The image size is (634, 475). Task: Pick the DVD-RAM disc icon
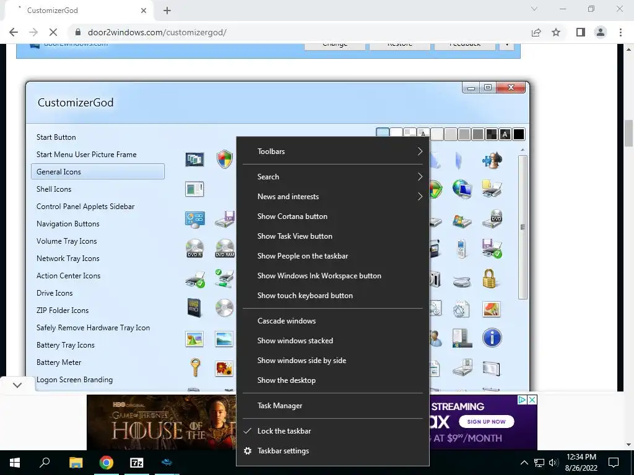point(225,249)
